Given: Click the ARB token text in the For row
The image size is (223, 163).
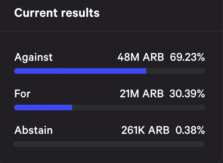Looking at the screenshot, I should (153, 94).
